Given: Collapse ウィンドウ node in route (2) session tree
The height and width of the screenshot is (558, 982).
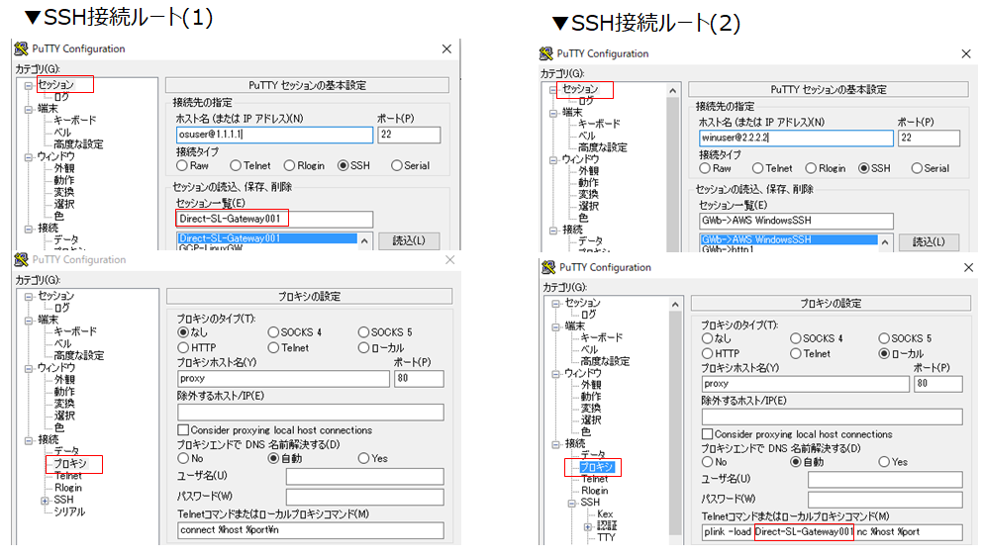Looking at the screenshot, I should (553, 159).
